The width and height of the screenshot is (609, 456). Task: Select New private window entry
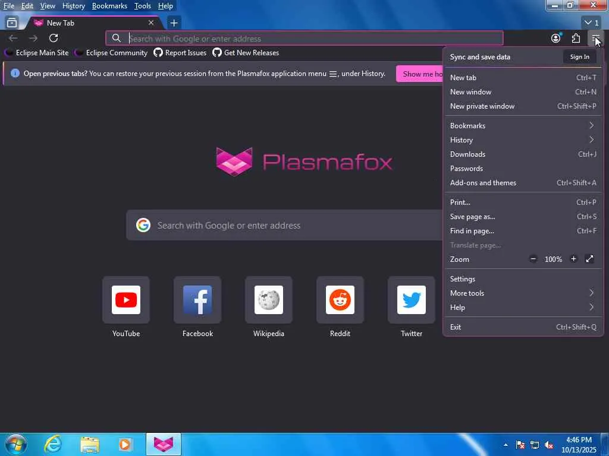[x=523, y=106]
